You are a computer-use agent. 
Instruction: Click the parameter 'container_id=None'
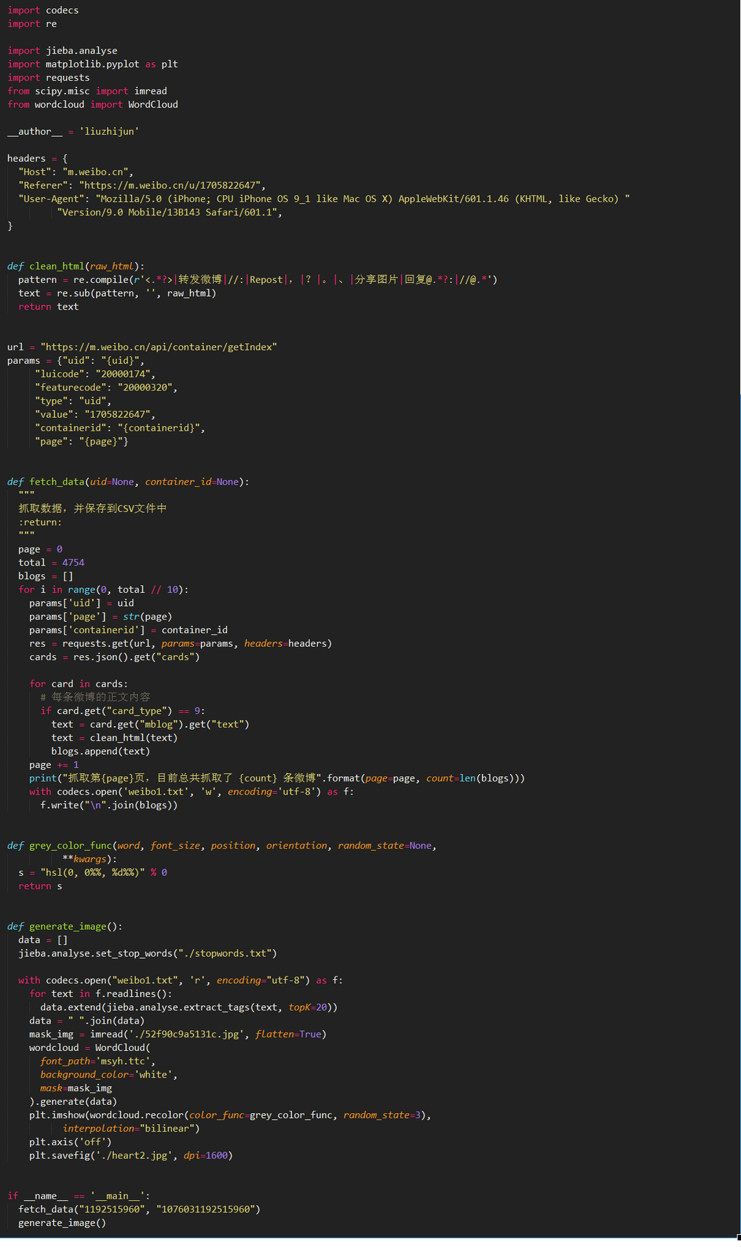[191, 482]
